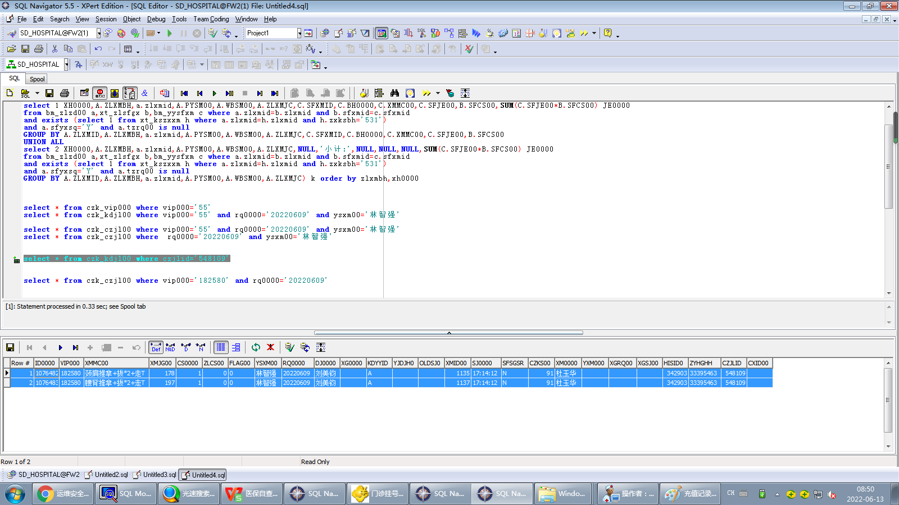899x505 pixels.
Task: Toggle the Def display mode button
Action: point(156,347)
